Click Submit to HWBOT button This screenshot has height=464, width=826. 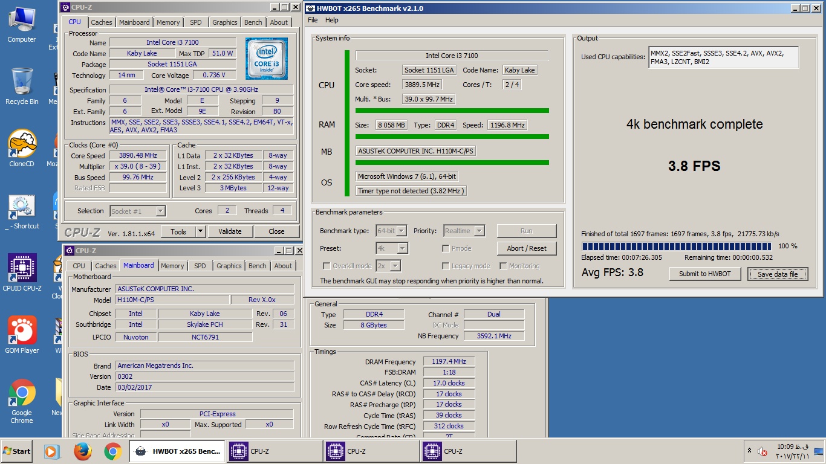[x=705, y=274]
